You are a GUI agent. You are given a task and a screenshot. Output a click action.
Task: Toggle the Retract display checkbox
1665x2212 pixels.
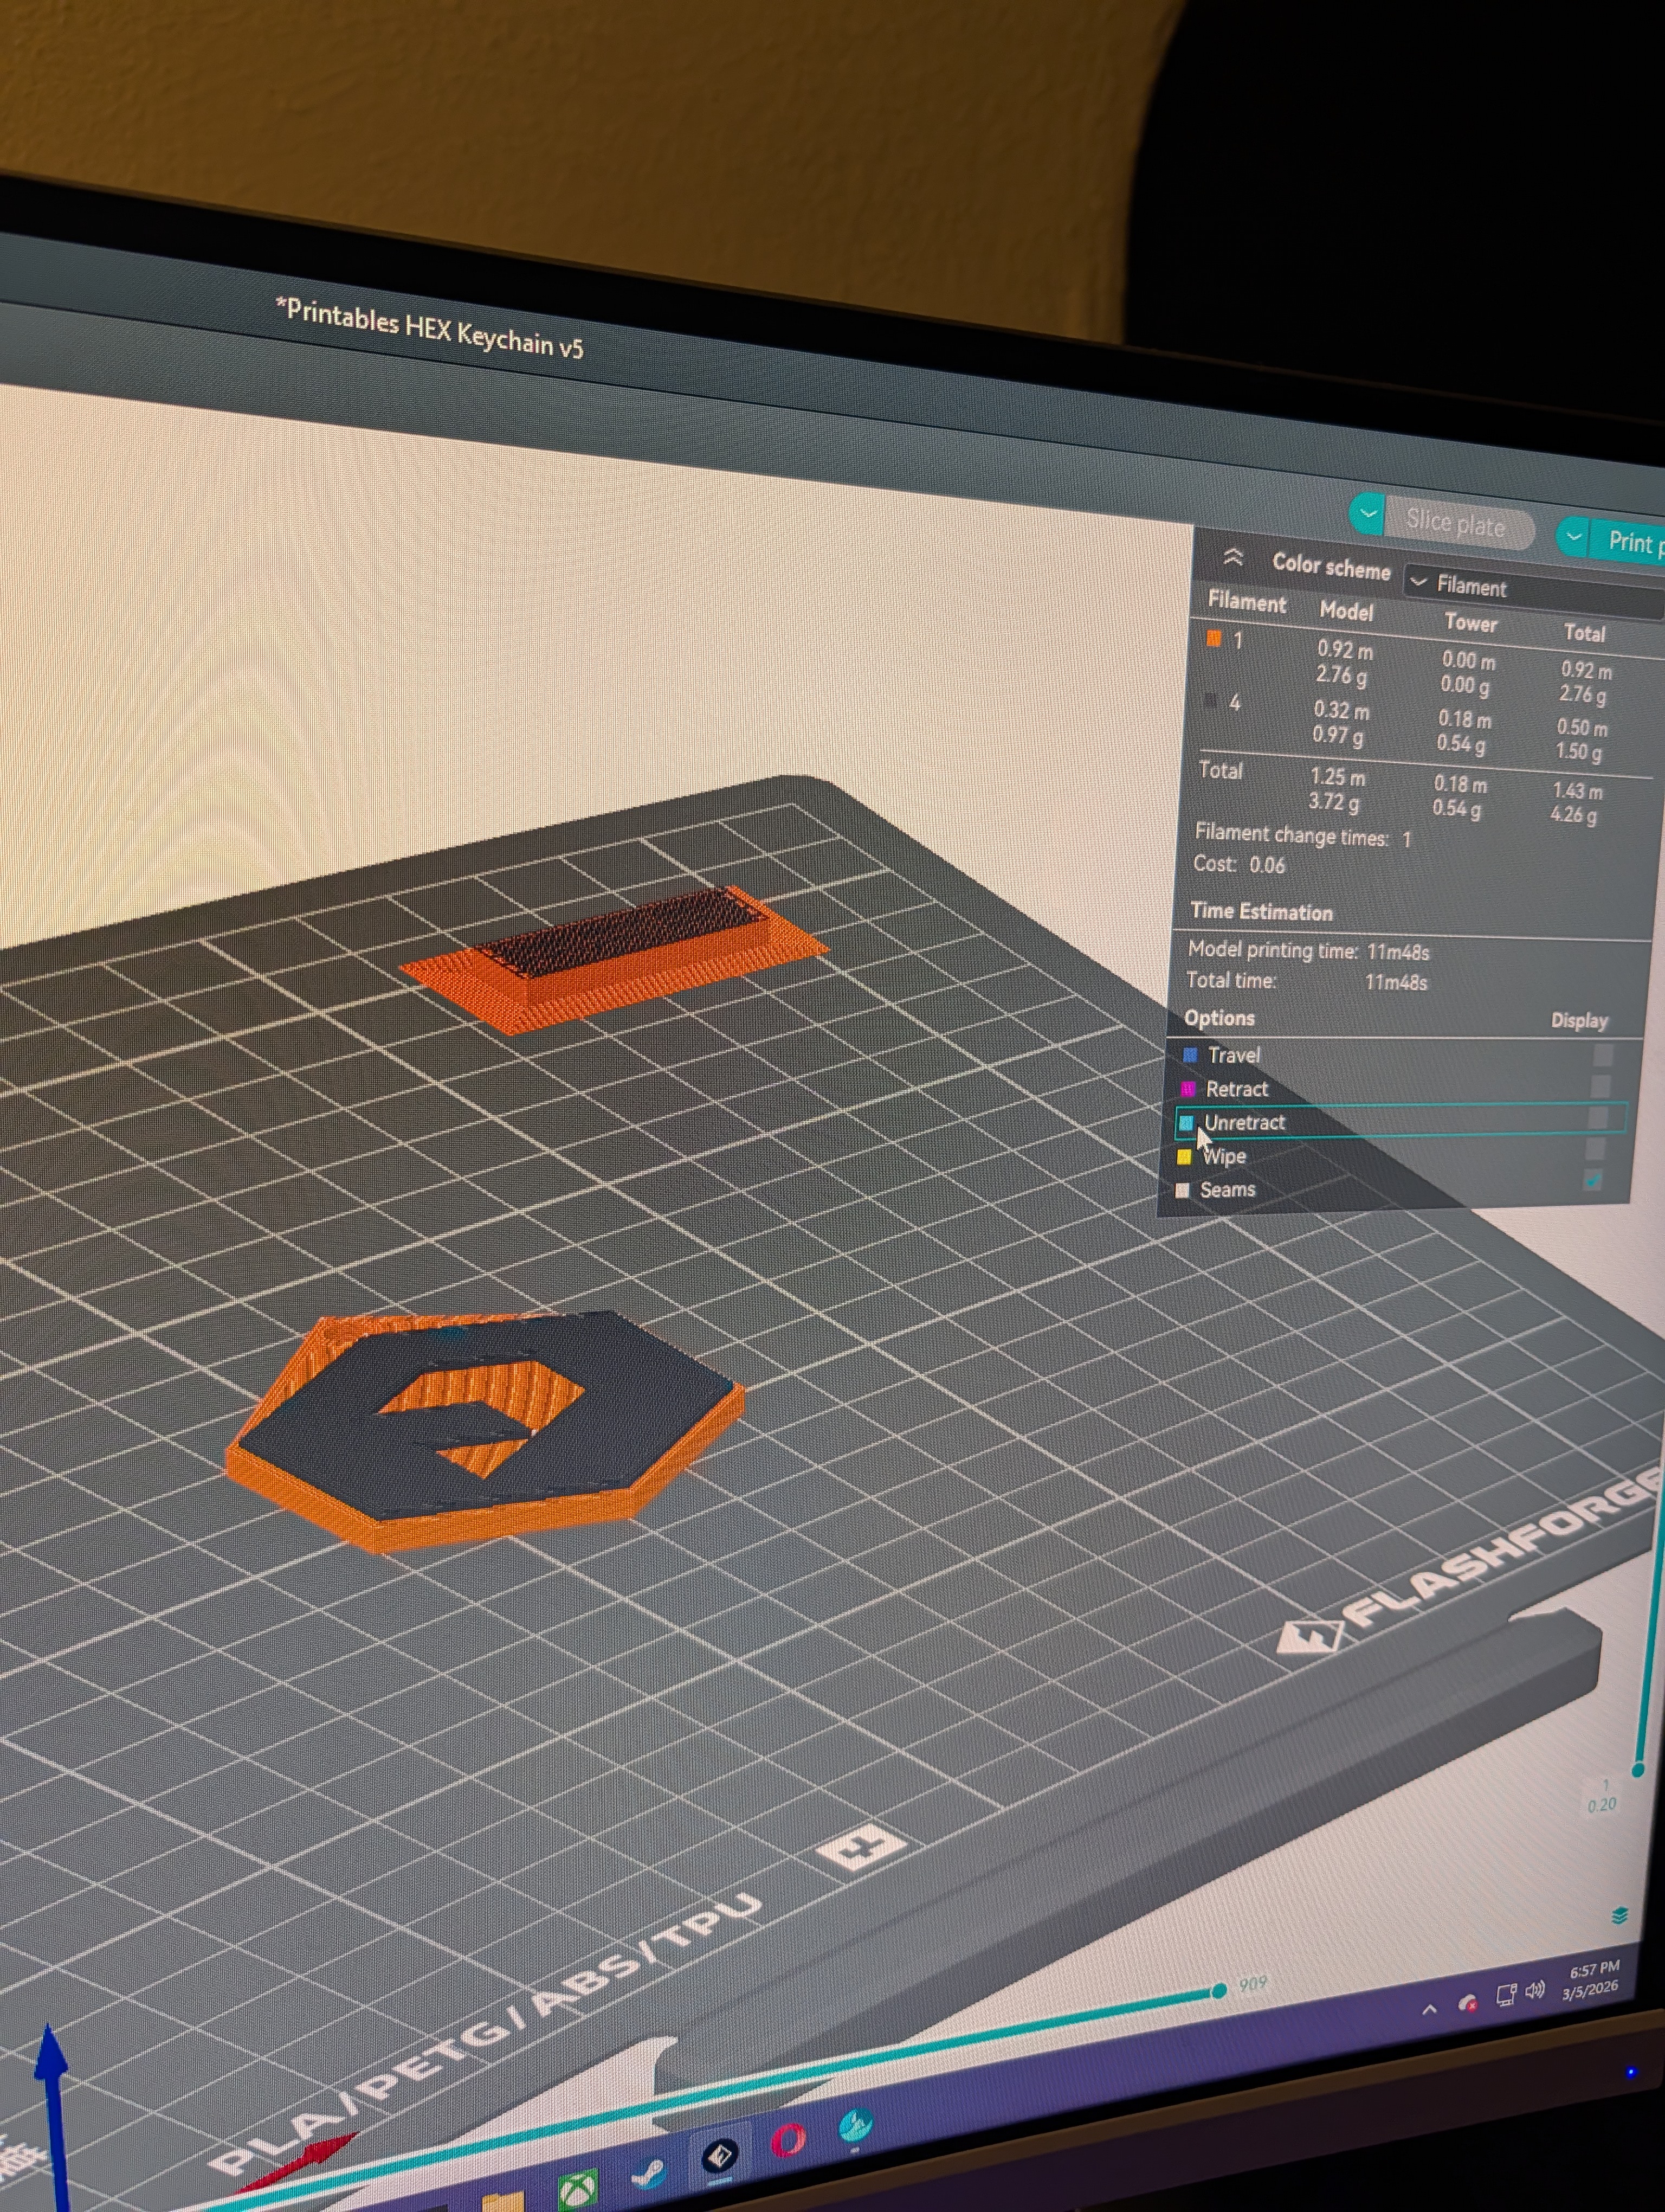coord(1601,1085)
